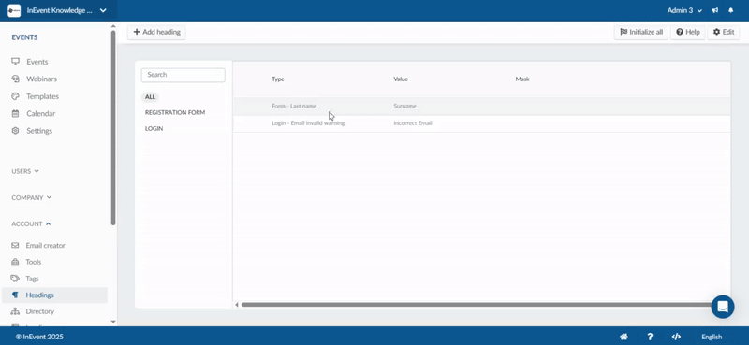The height and width of the screenshot is (345, 749).
Task: Click the question mark footer icon
Action: point(650,337)
